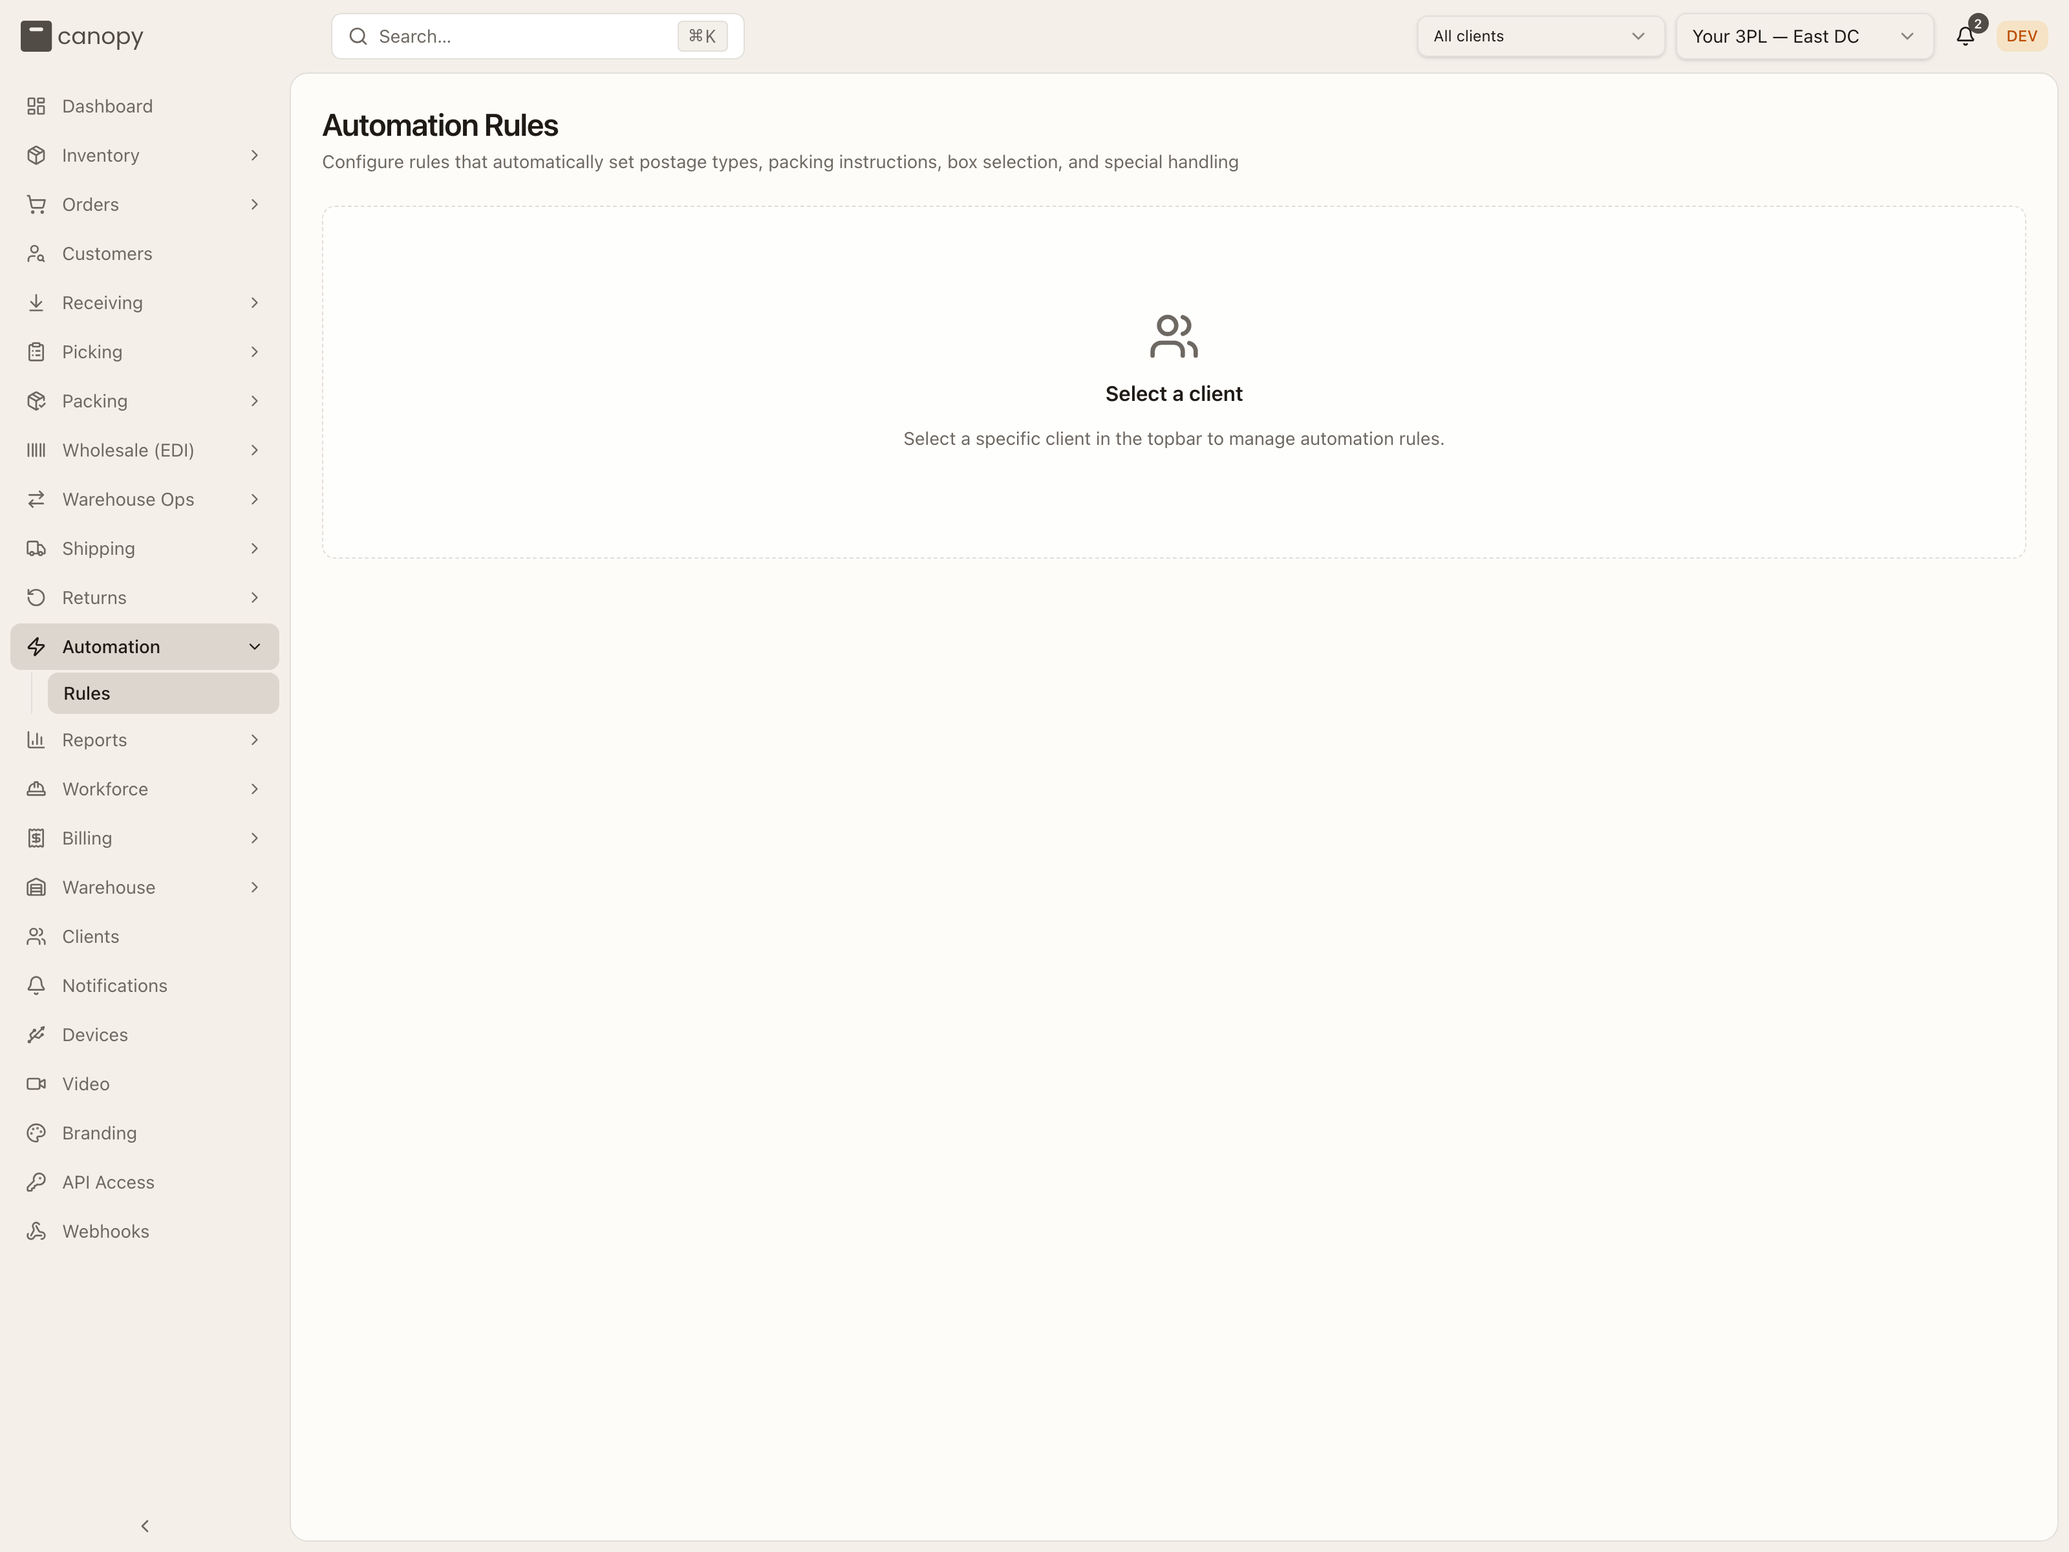Expand the Picking submenu chevron
The image size is (2069, 1552).
[254, 352]
